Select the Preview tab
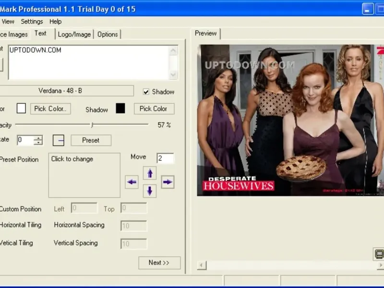384x288 pixels. 206,33
